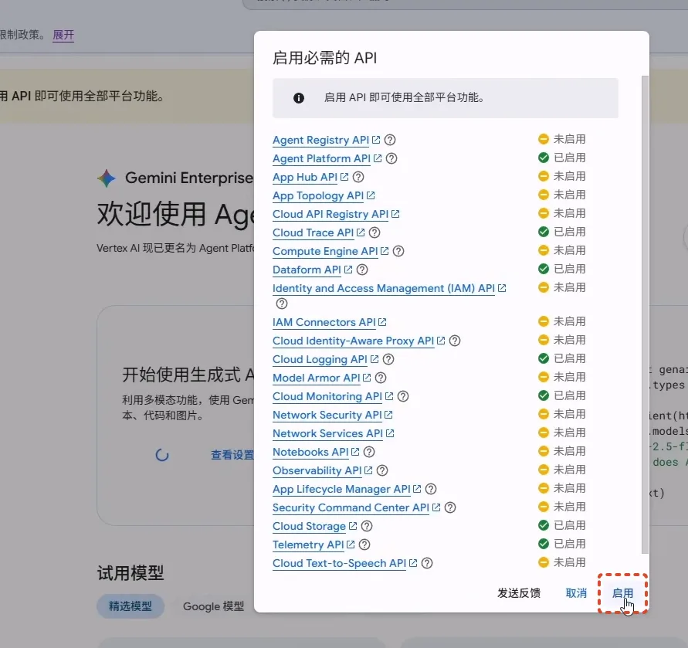Open the Agent Platform API link
Image resolution: width=688 pixels, height=648 pixels.
pos(322,158)
